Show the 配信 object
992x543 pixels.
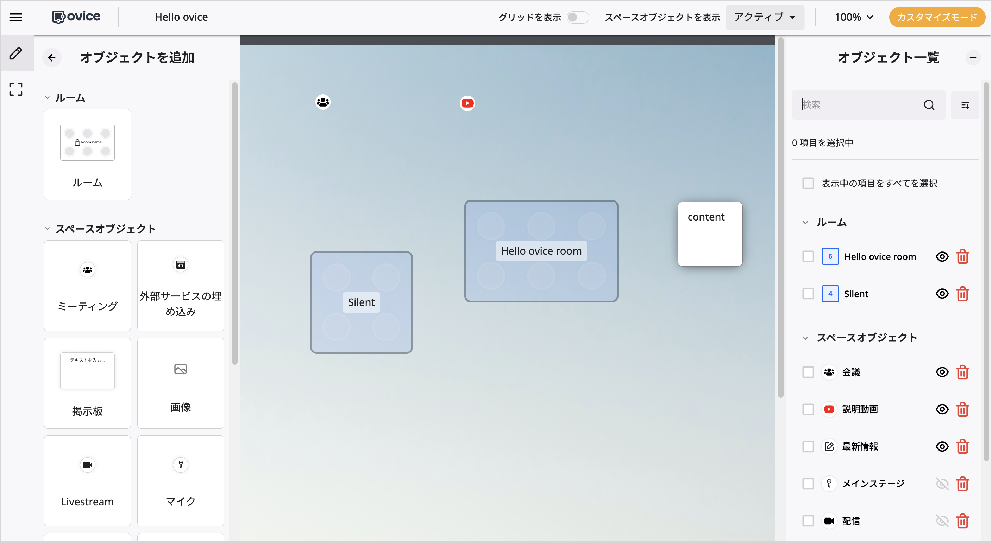(x=942, y=521)
